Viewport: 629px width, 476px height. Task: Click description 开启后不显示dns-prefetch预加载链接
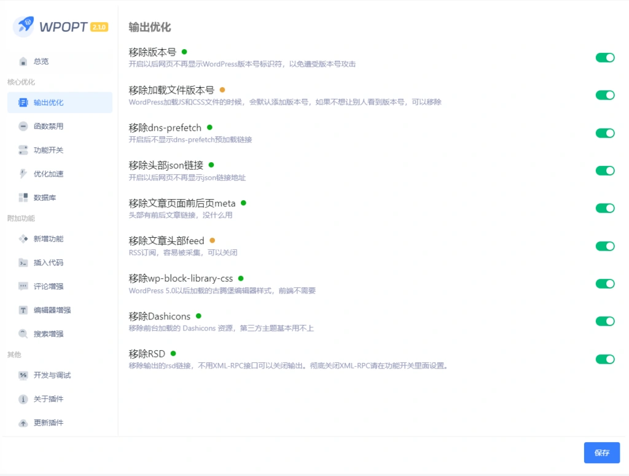tap(190, 139)
